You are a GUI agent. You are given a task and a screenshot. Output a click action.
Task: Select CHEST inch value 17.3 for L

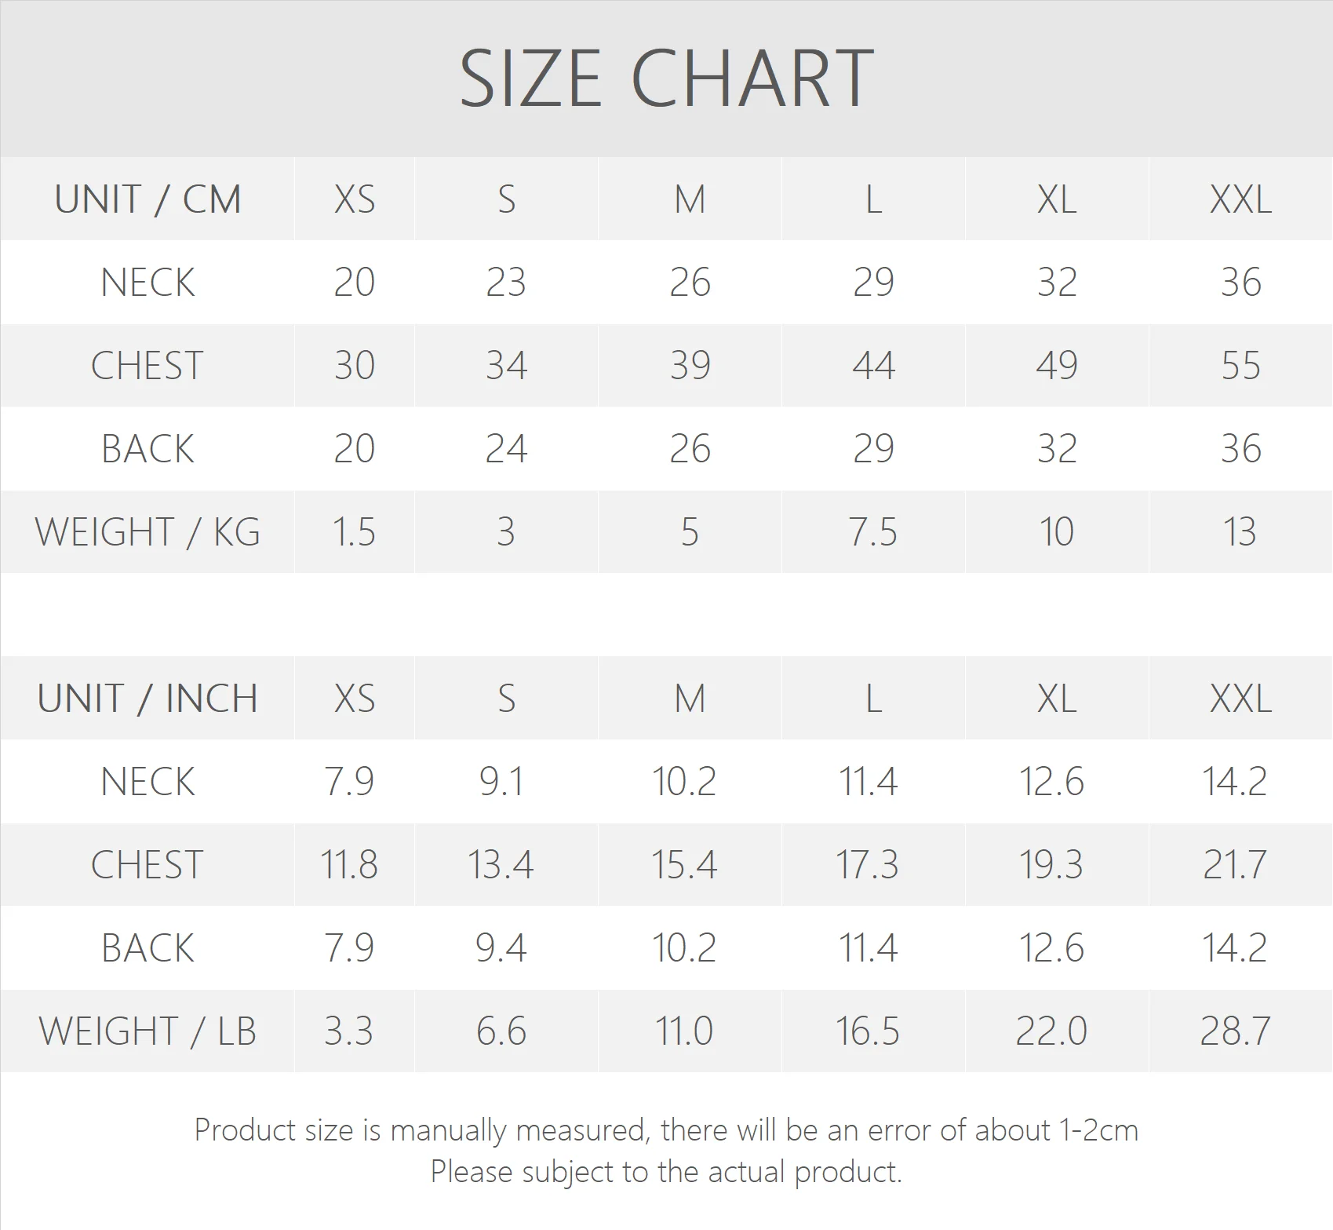pyautogui.click(x=867, y=865)
